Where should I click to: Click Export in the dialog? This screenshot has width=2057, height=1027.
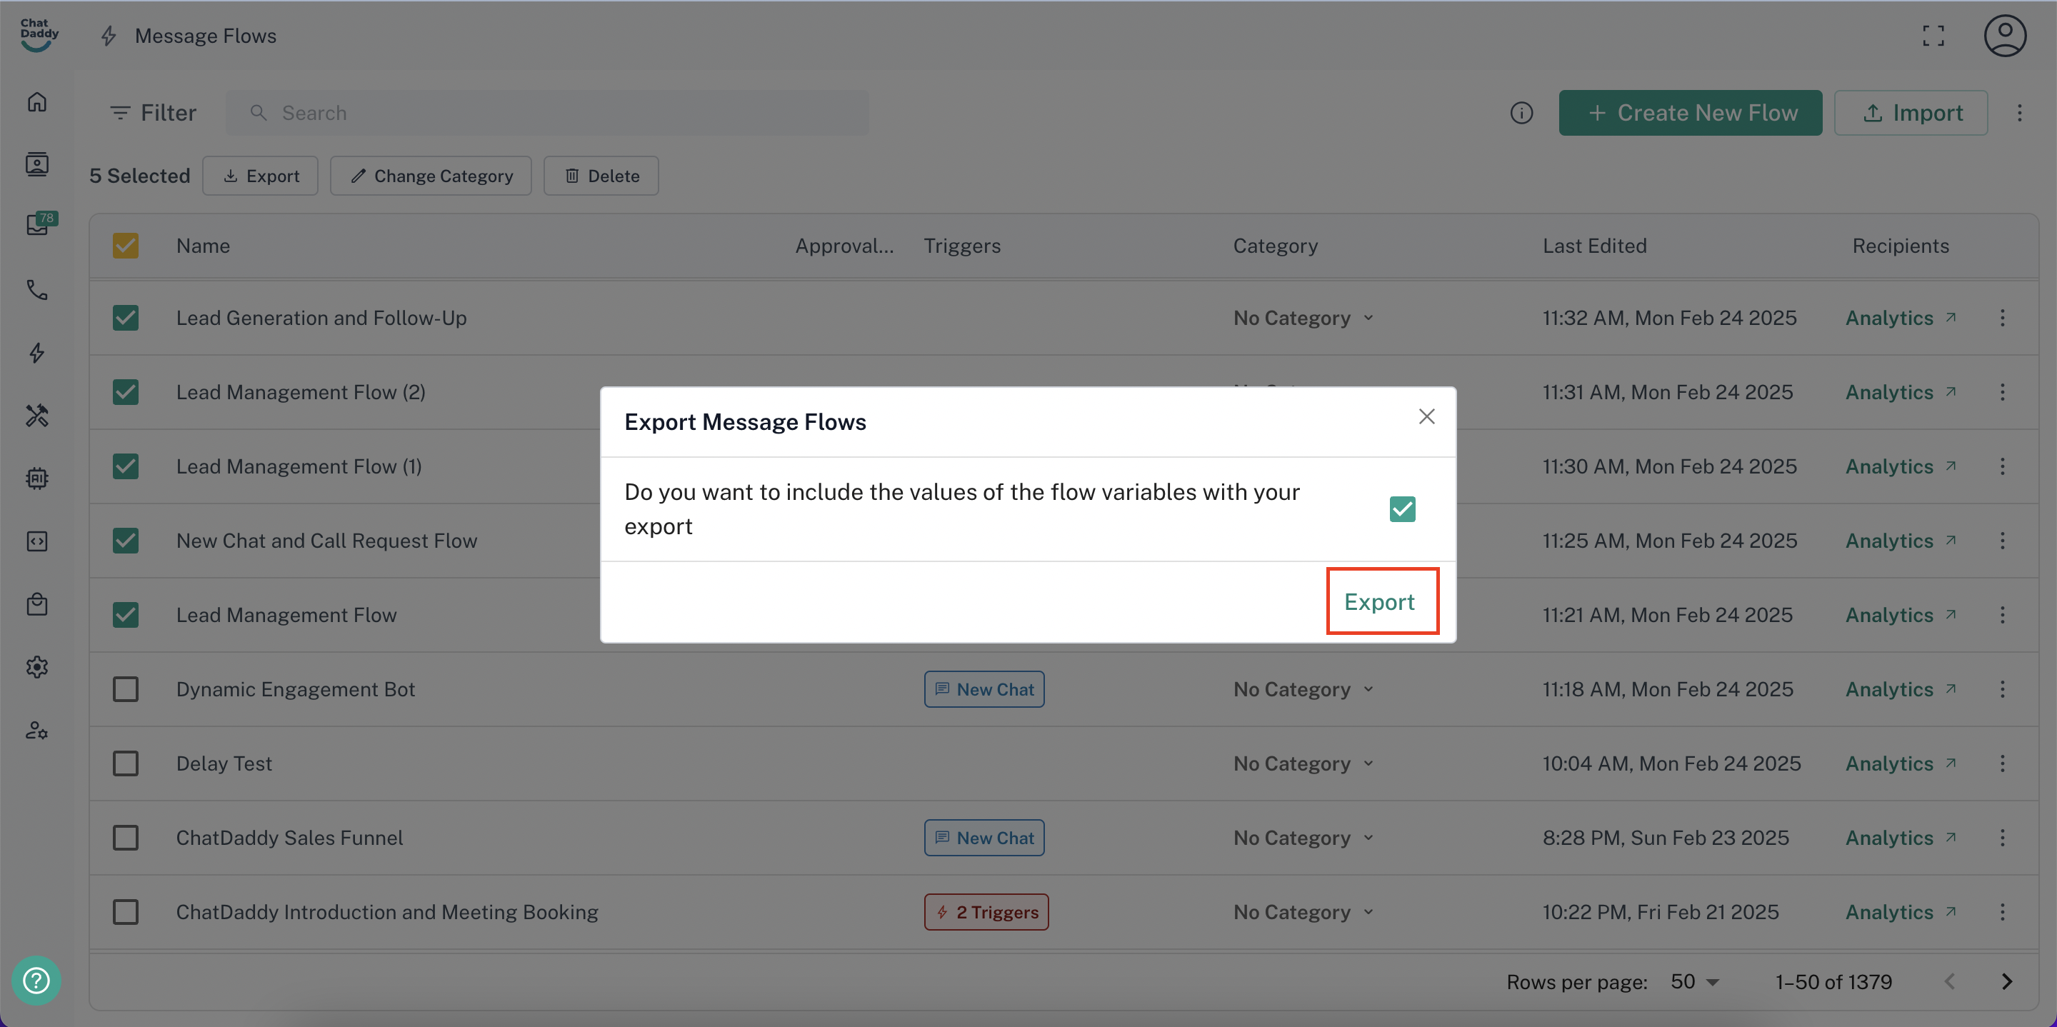pos(1379,602)
